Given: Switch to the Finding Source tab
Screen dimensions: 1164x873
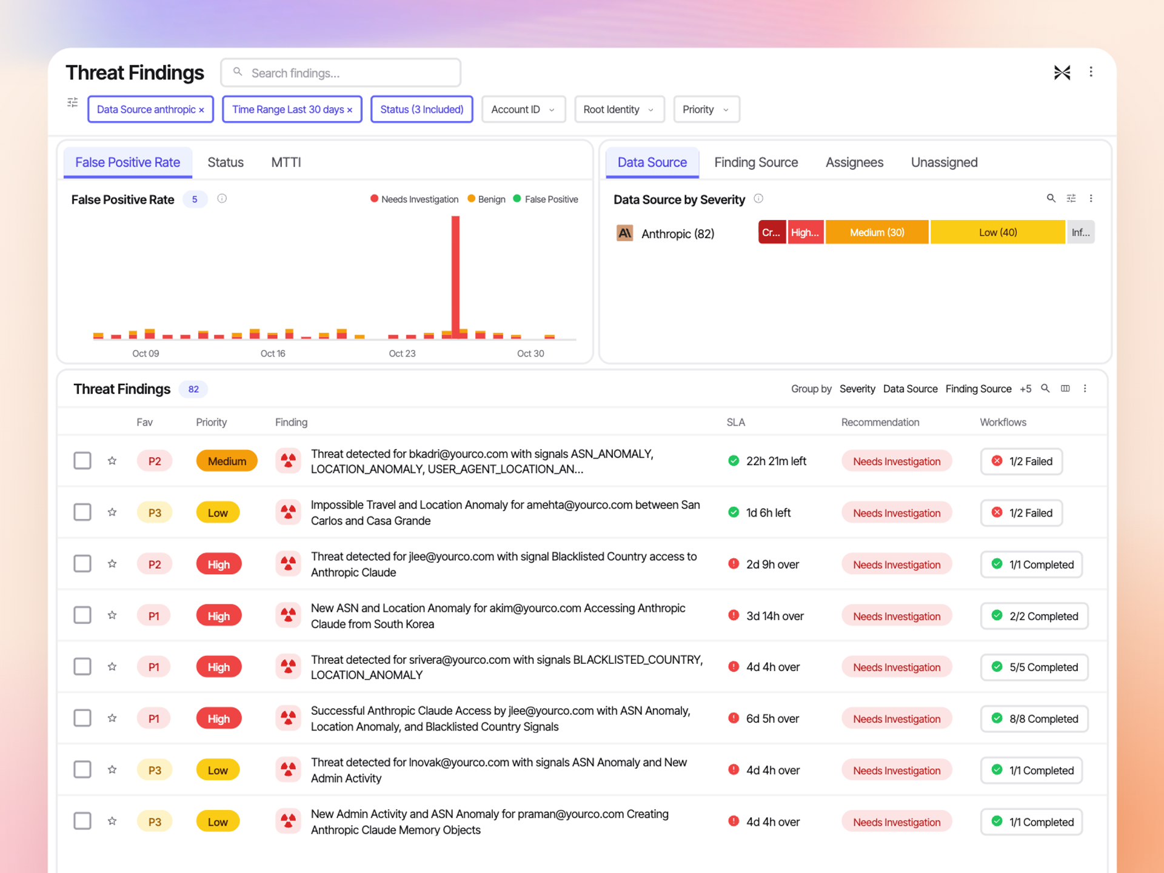Looking at the screenshot, I should tap(756, 162).
